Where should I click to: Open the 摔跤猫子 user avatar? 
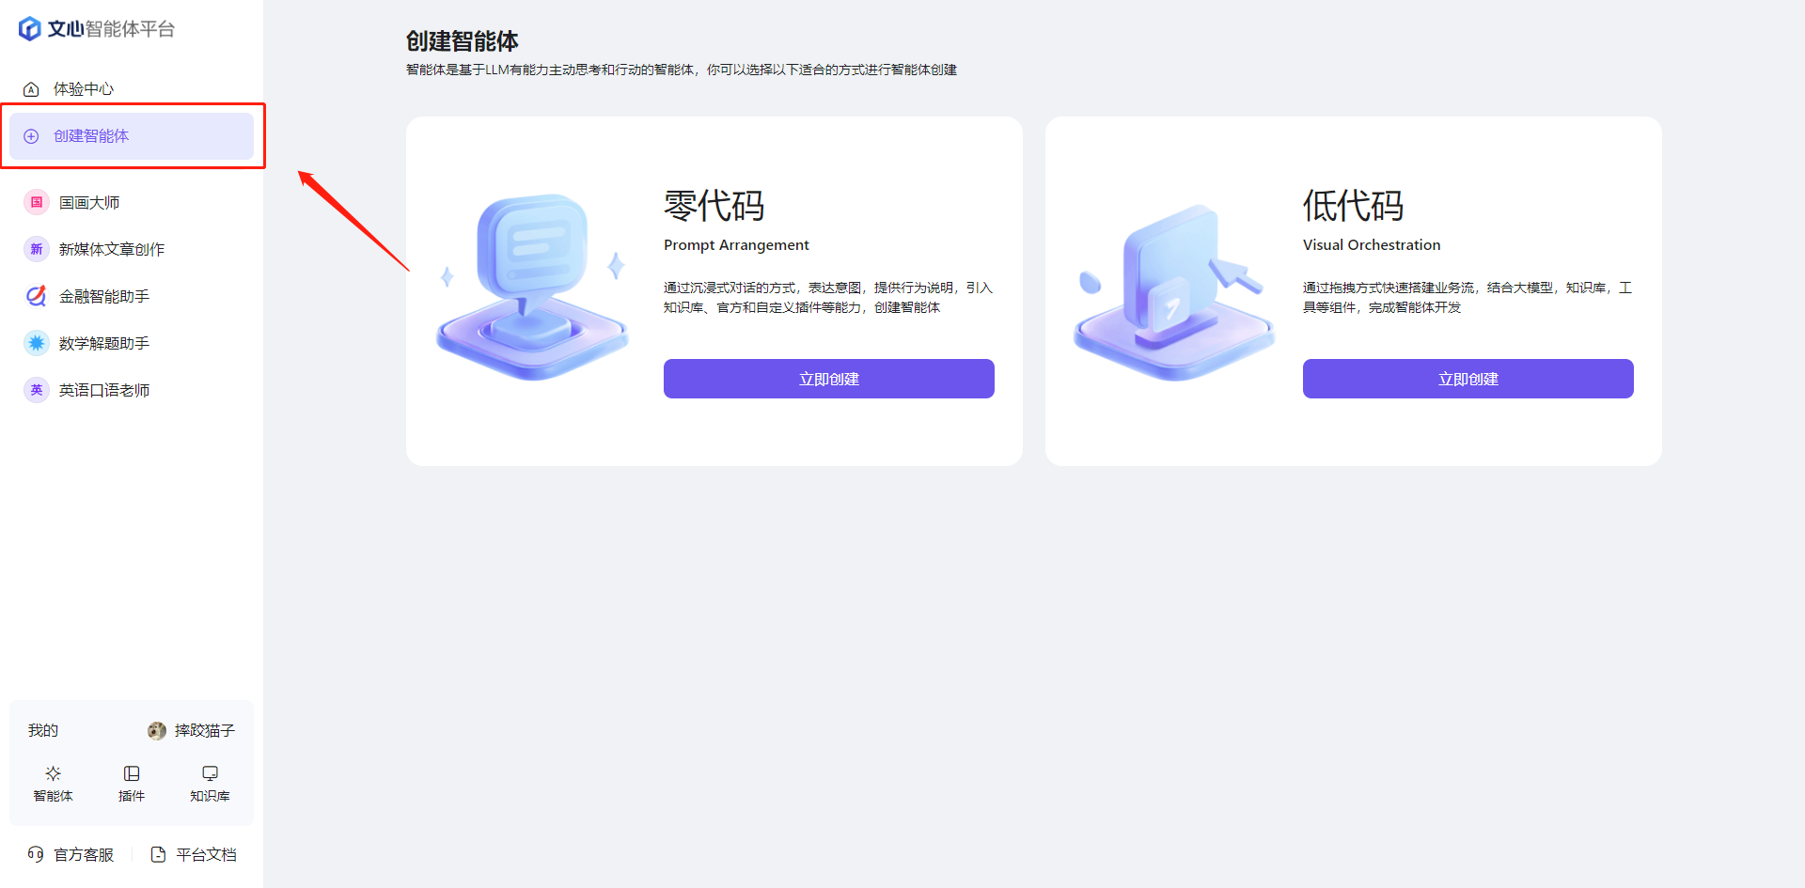[x=156, y=730]
